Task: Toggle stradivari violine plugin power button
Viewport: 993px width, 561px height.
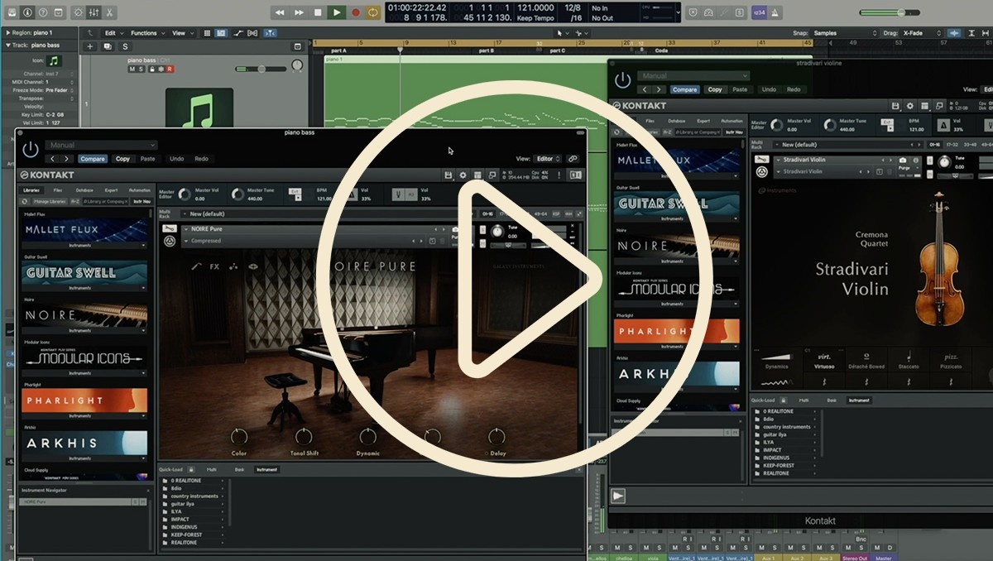Action: click(622, 80)
